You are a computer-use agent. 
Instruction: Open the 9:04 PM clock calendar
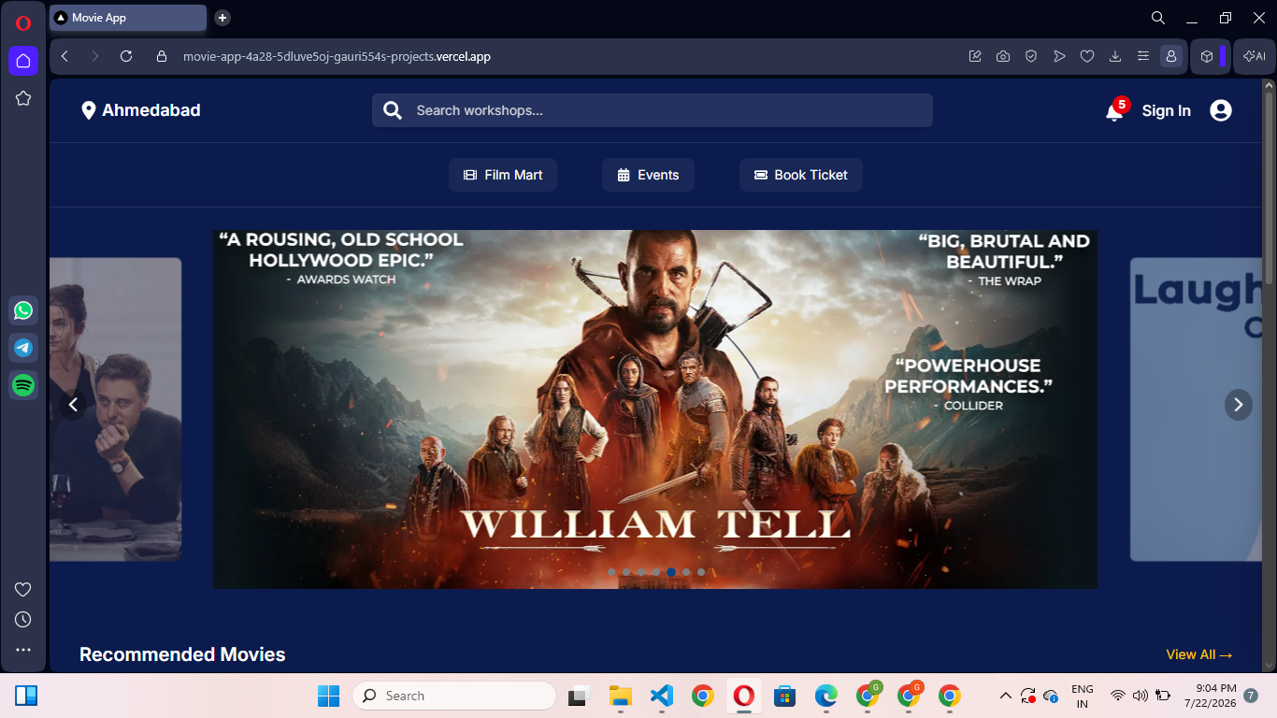coord(1210,696)
